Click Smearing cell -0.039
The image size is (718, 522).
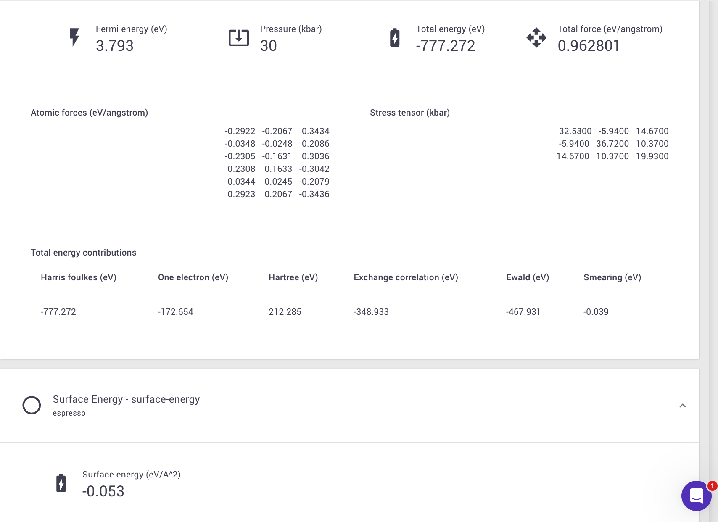click(x=596, y=312)
